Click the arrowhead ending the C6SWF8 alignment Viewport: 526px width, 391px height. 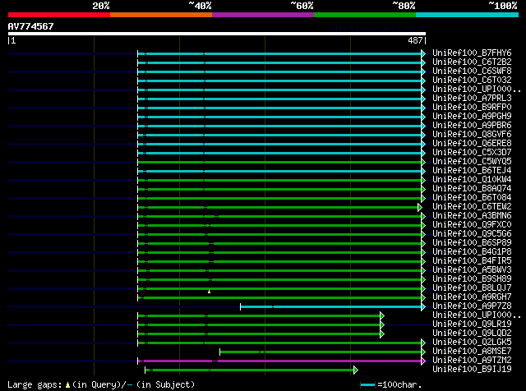coord(423,71)
